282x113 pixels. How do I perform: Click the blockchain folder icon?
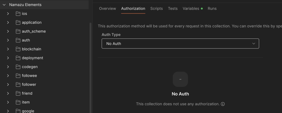pyautogui.click(x=18, y=49)
